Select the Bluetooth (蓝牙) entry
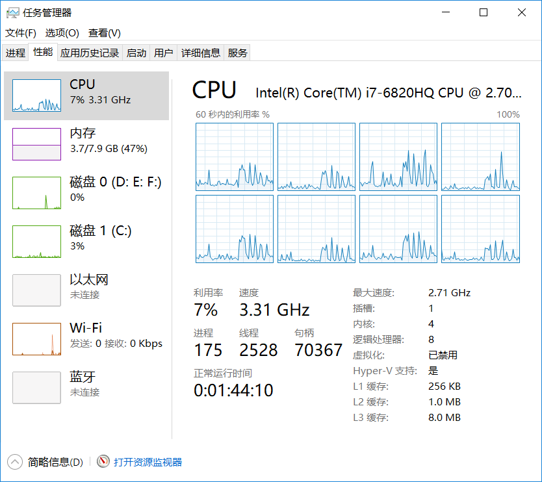The width and height of the screenshot is (542, 482). [x=37, y=388]
